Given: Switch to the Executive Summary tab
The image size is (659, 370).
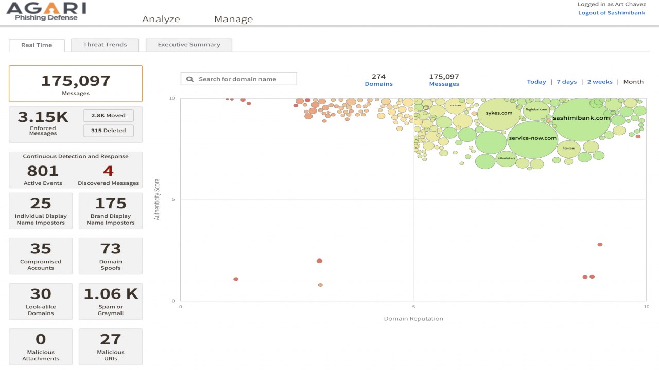Looking at the screenshot, I should (188, 45).
